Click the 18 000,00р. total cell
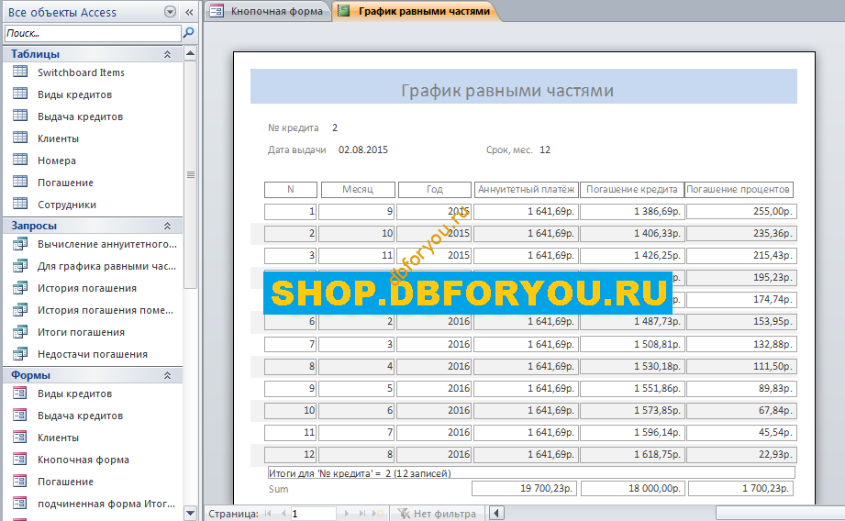The image size is (845, 521). coord(633,488)
